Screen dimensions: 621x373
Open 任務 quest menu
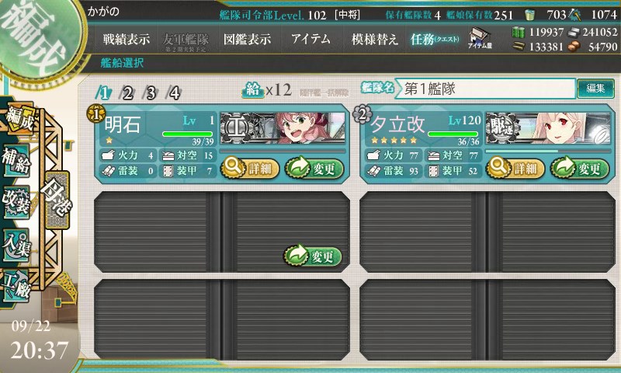click(435, 39)
